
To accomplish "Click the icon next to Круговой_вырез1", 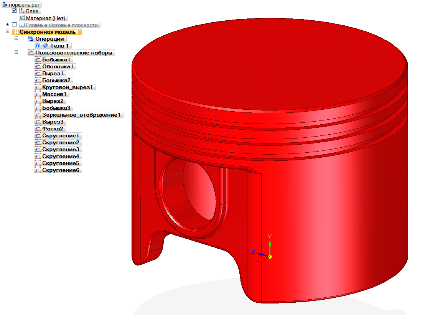I will tap(38, 87).
